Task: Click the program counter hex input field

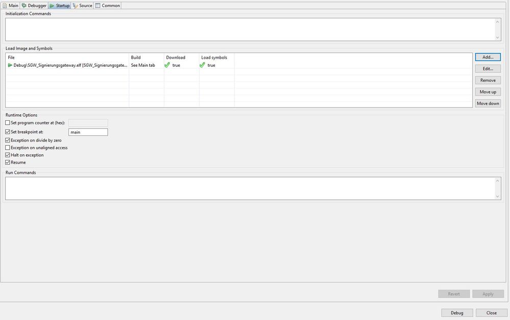Action: (x=88, y=123)
